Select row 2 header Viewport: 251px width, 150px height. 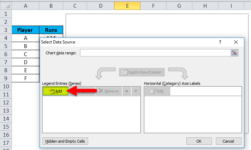[6, 22]
